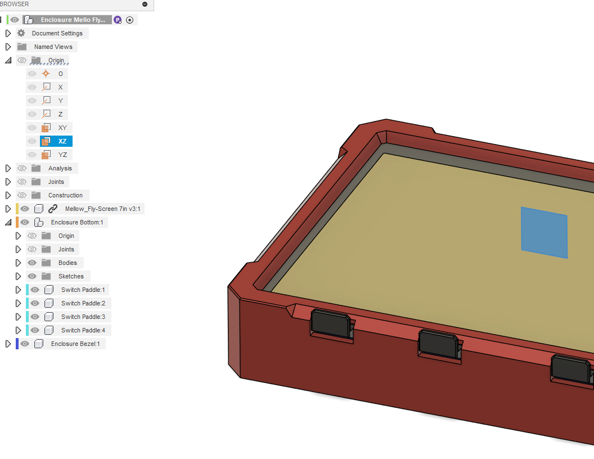
Task: Click the Enclosure Bezel:1 component icon
Action: tap(39, 344)
